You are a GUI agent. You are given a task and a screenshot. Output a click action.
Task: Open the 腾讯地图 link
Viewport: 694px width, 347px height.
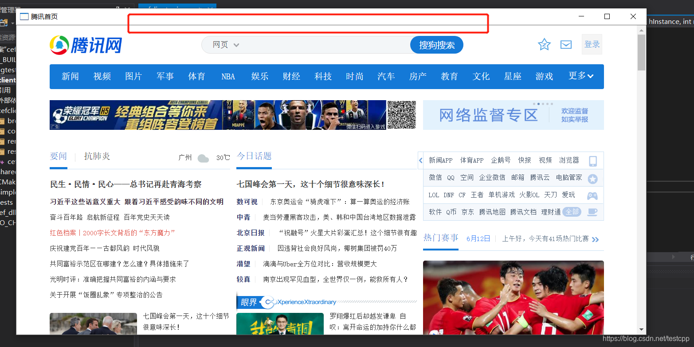click(x=492, y=212)
